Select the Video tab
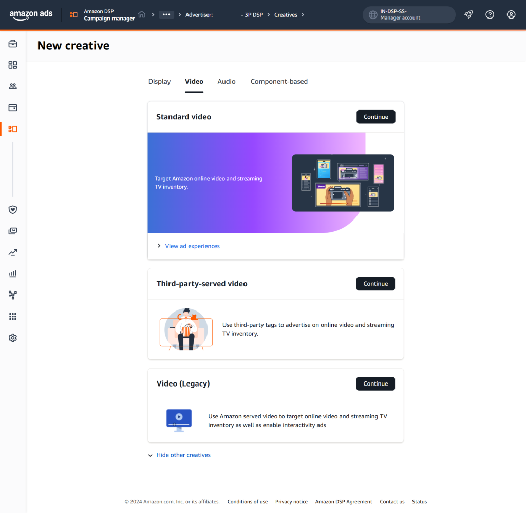 [x=194, y=82]
